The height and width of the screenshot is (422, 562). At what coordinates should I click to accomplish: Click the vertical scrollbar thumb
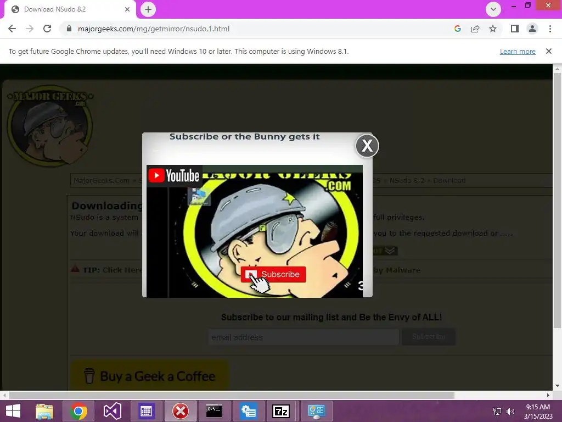coord(557,200)
